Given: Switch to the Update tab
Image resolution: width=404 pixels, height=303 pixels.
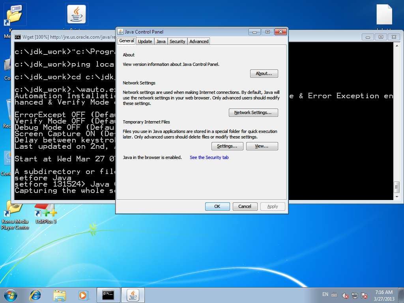Looking at the screenshot, I should 145,41.
